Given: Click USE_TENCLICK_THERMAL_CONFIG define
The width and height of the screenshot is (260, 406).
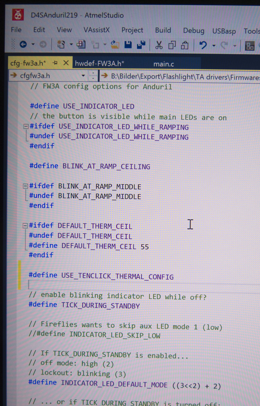Looking at the screenshot, I should pyautogui.click(x=101, y=276).
